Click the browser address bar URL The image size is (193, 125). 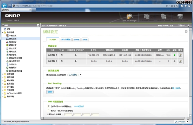[x=34, y=6]
